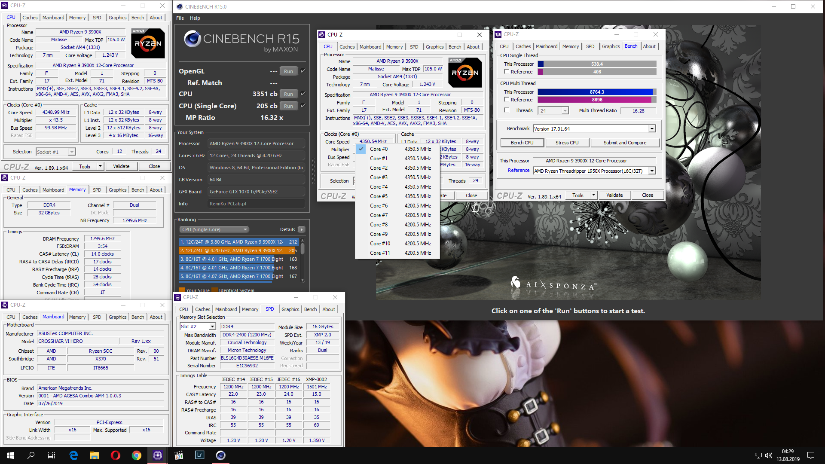The image size is (825, 464).
Task: Open the network status tray icon
Action: 758,455
